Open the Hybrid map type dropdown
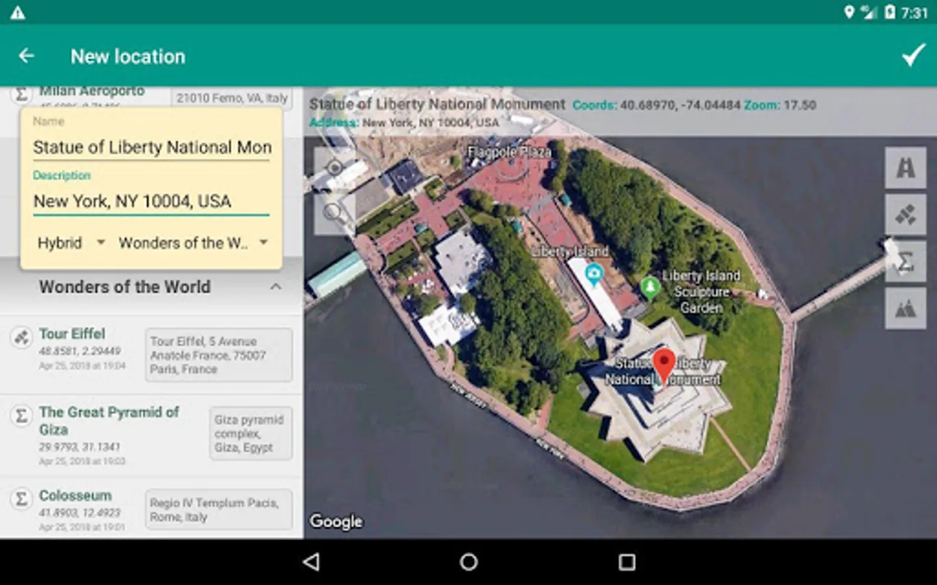This screenshot has width=937, height=585. pos(71,243)
